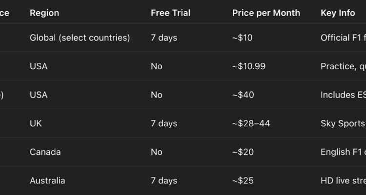The width and height of the screenshot is (366, 195).
Task: Click the ~$40 price cell
Action: [243, 95]
